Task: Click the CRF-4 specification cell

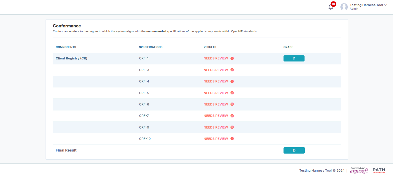Action: pos(144,81)
